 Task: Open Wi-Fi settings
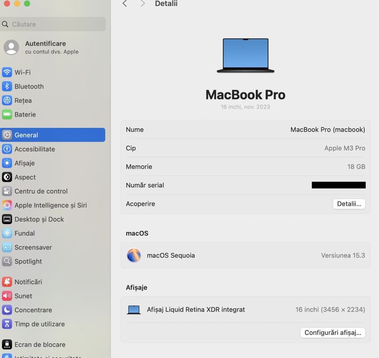point(53,72)
